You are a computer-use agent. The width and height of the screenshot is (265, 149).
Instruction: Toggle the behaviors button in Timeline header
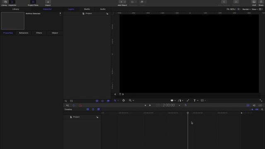point(93,109)
